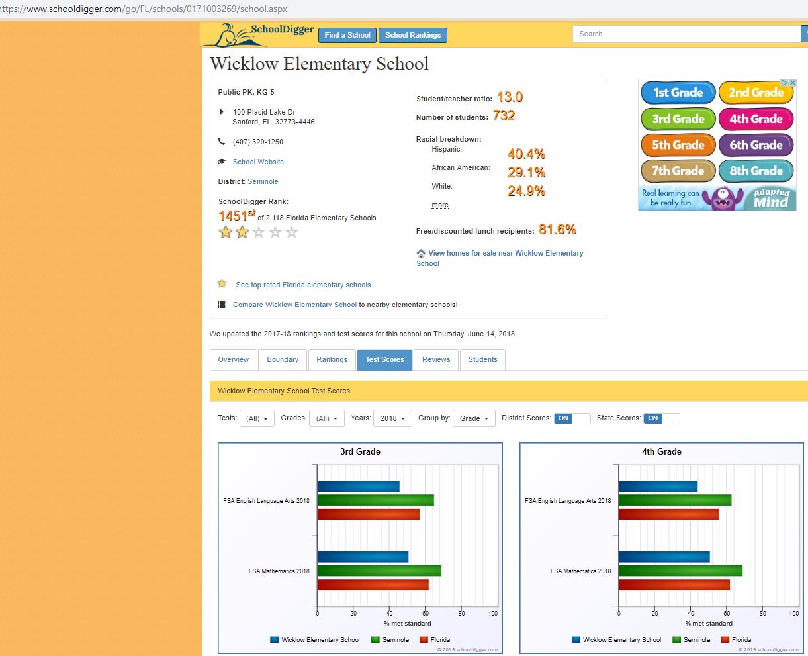Image resolution: width=808 pixels, height=656 pixels.
Task: Click the star icon beside top rated schools
Action: tap(222, 284)
